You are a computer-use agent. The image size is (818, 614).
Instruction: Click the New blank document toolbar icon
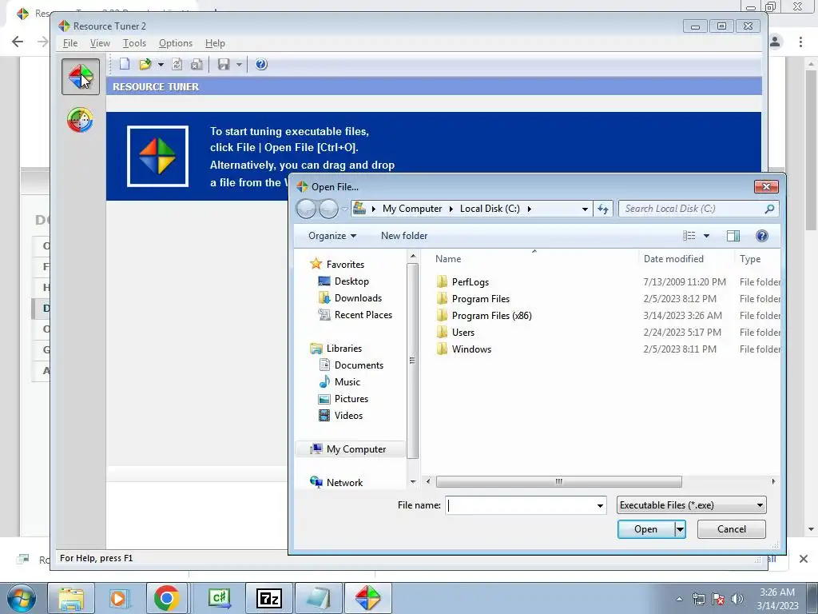point(124,64)
